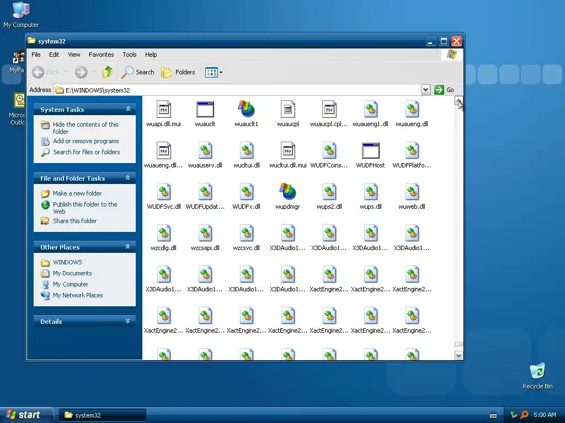
Task: Click the Search toolbar button
Action: click(x=137, y=72)
